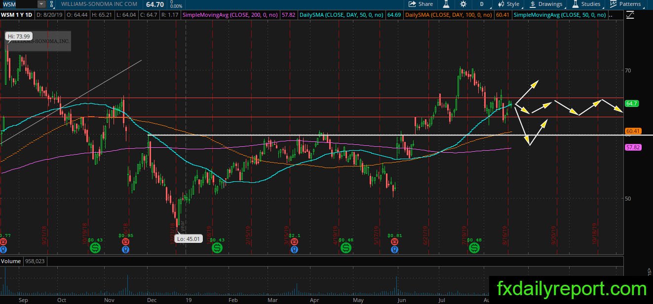Click red conference call icon under $0.95
This screenshot has height=304, width=653.
pyautogui.click(x=125, y=242)
